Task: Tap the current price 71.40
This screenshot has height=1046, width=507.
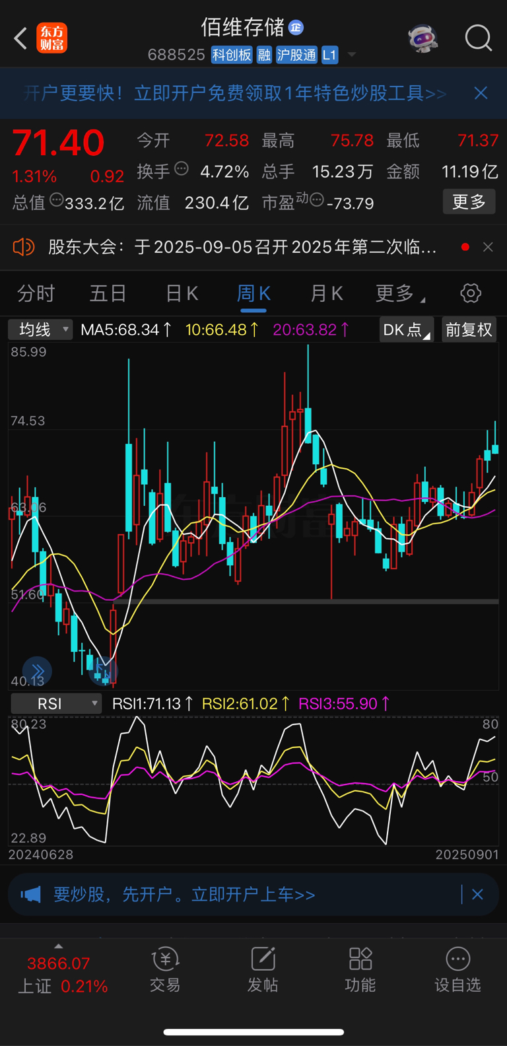Action: (59, 143)
